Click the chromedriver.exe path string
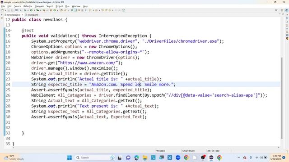 (181, 41)
